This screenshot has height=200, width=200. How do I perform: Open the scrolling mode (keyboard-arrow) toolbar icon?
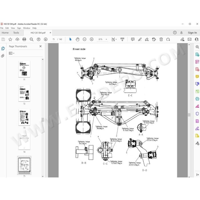[x=122, y=39]
